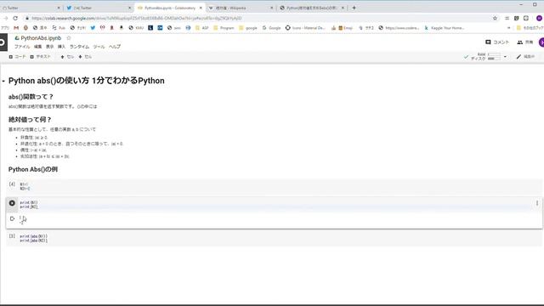Open the AtF bookmark folder

[202, 28]
